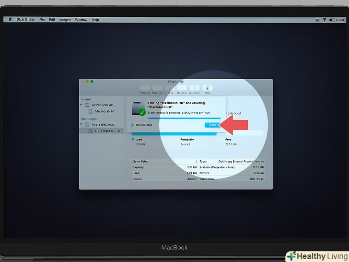Screen dimensions: 349x262
Task: Click the green zoom window button
Action: pos(92,82)
